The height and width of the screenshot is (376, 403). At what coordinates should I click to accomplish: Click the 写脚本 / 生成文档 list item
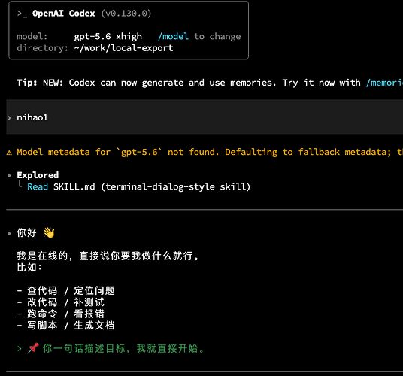(x=65, y=326)
